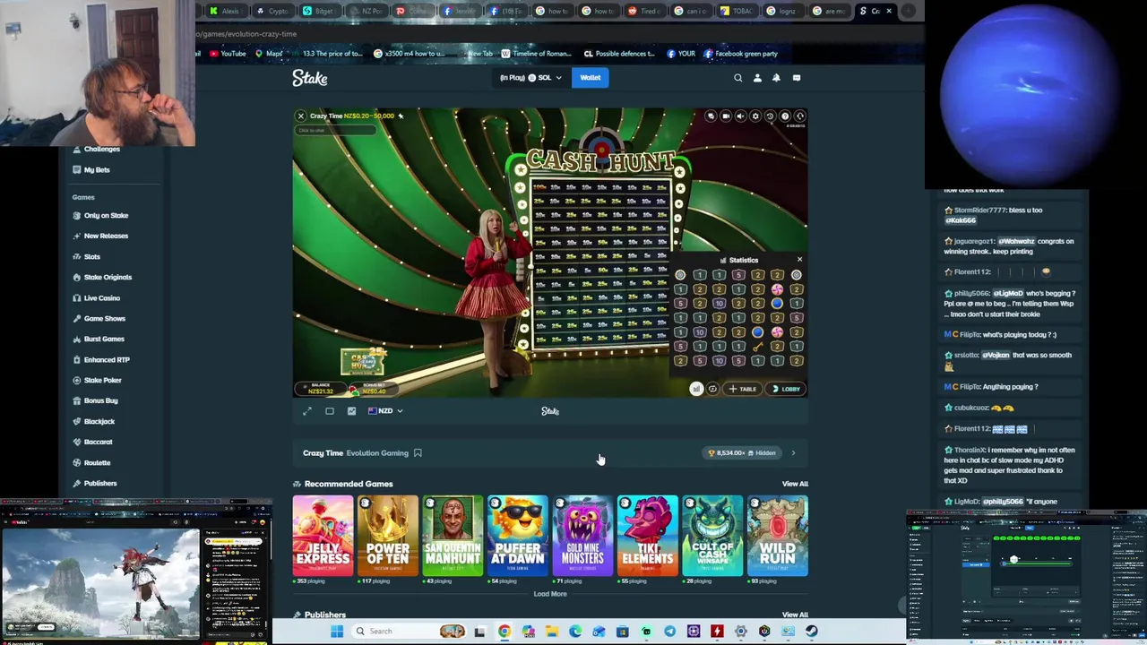Screen dimensions: 1147x645
Task: Click the theatre mode rectangle icon below the game
Action: click(330, 411)
